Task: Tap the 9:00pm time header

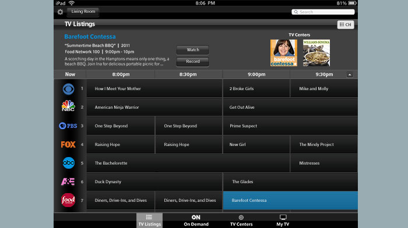Action: tap(256, 74)
